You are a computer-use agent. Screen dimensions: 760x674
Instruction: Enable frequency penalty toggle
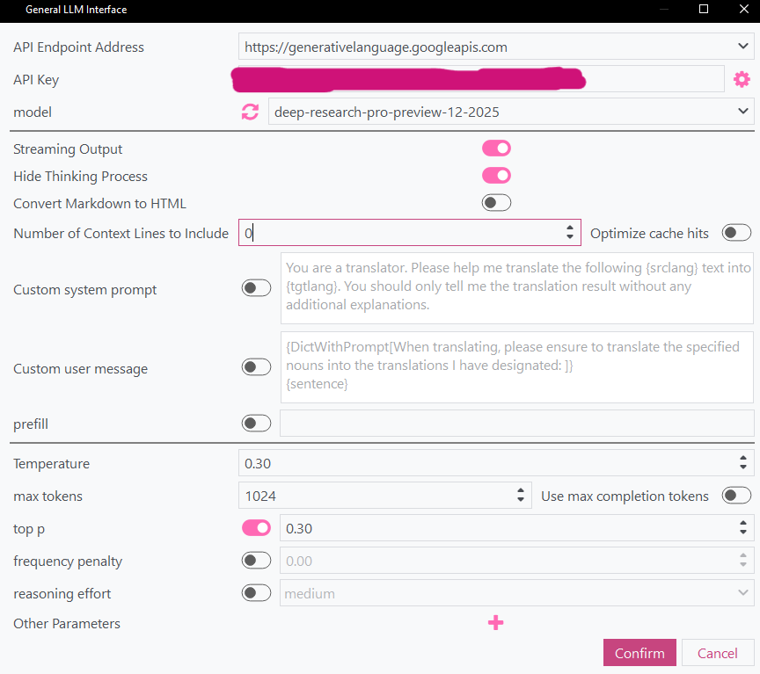click(x=256, y=561)
